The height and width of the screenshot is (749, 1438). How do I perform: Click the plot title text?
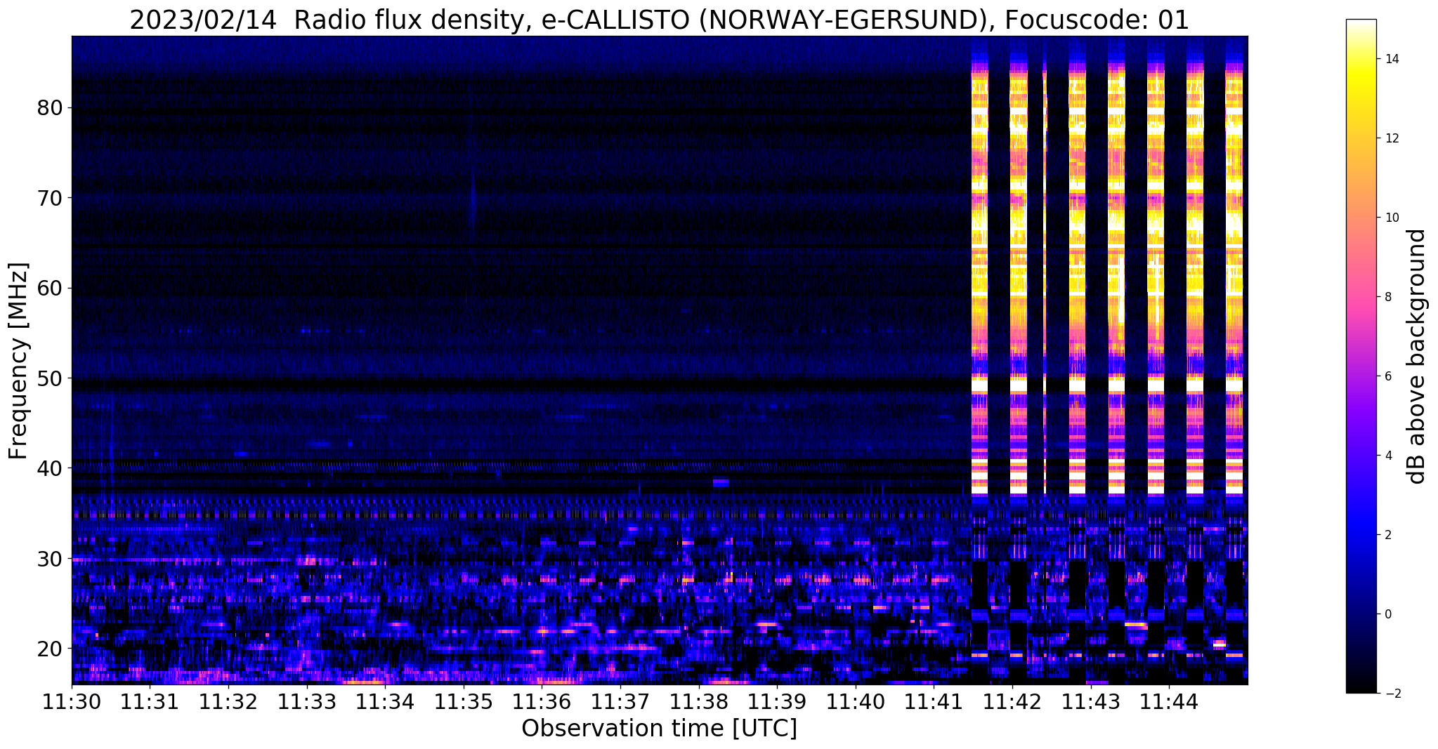click(x=659, y=20)
